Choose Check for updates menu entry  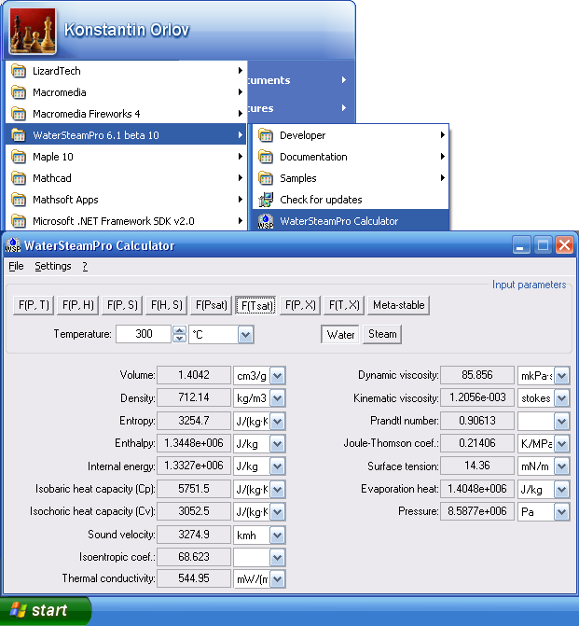coord(351,200)
